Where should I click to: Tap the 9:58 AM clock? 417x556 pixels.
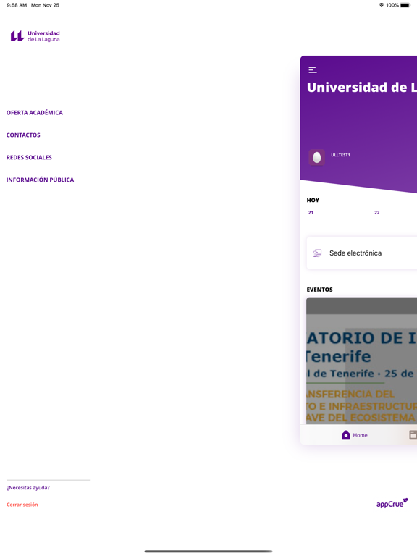tap(17, 5)
